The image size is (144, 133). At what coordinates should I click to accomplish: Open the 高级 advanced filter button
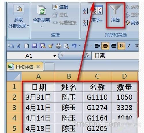point(132,23)
